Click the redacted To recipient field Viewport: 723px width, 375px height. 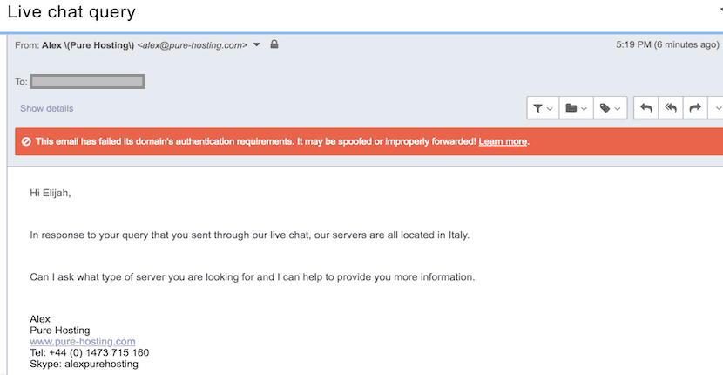pos(88,82)
